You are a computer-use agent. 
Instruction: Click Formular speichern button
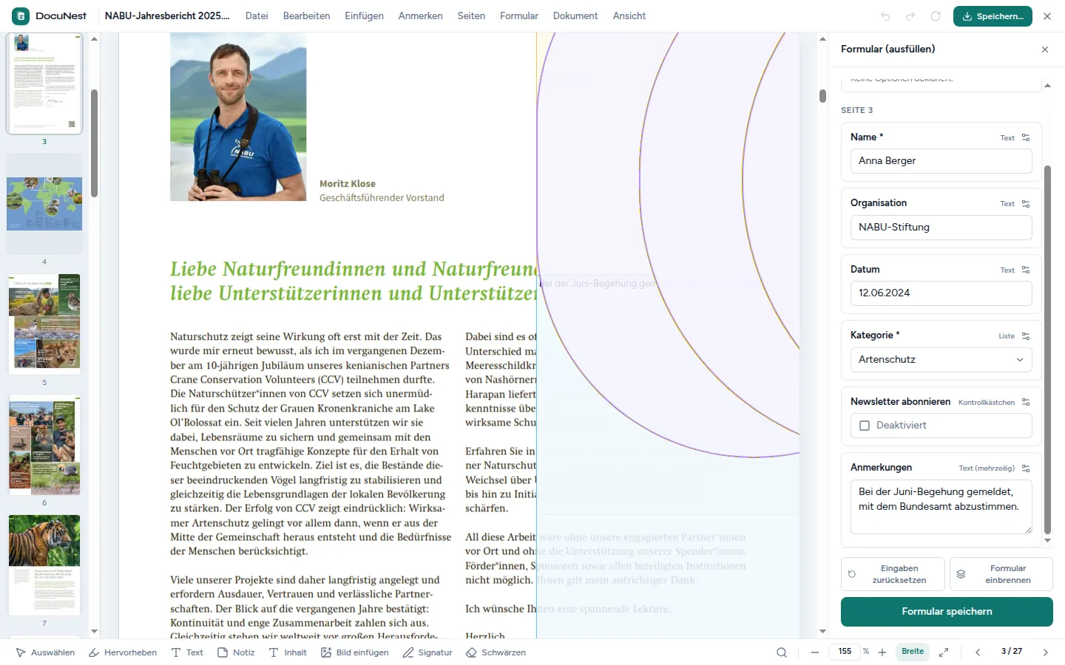coord(947,612)
